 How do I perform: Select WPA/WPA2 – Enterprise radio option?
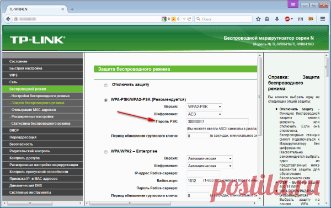pos(105,152)
